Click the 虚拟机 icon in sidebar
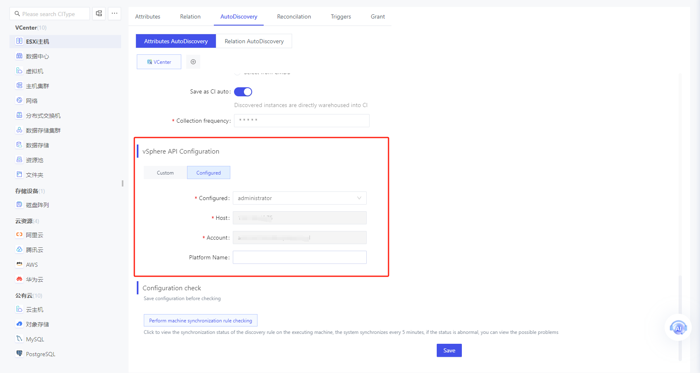 [19, 71]
